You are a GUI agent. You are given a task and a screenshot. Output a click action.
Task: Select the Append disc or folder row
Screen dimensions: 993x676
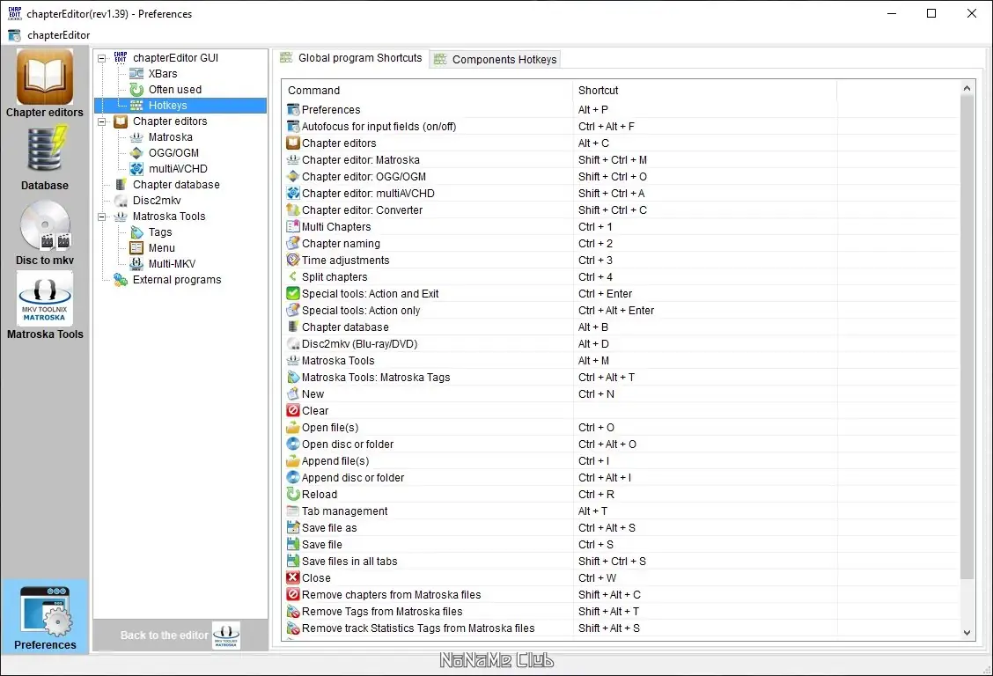coord(621,477)
